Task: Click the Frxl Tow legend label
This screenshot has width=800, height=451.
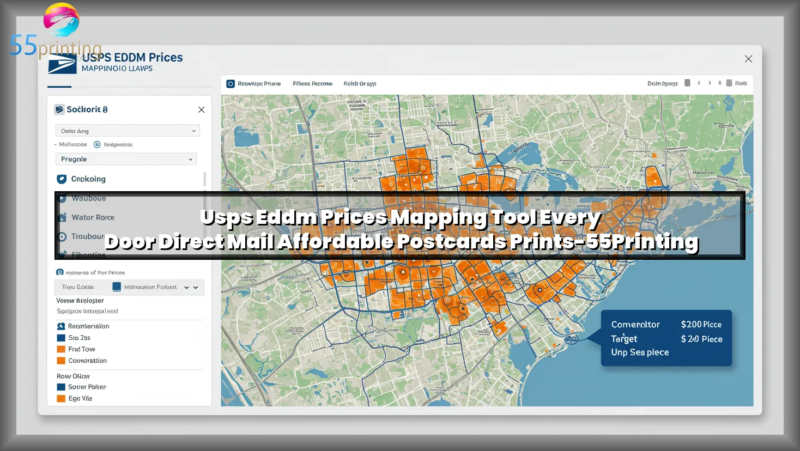Action: pyautogui.click(x=82, y=349)
